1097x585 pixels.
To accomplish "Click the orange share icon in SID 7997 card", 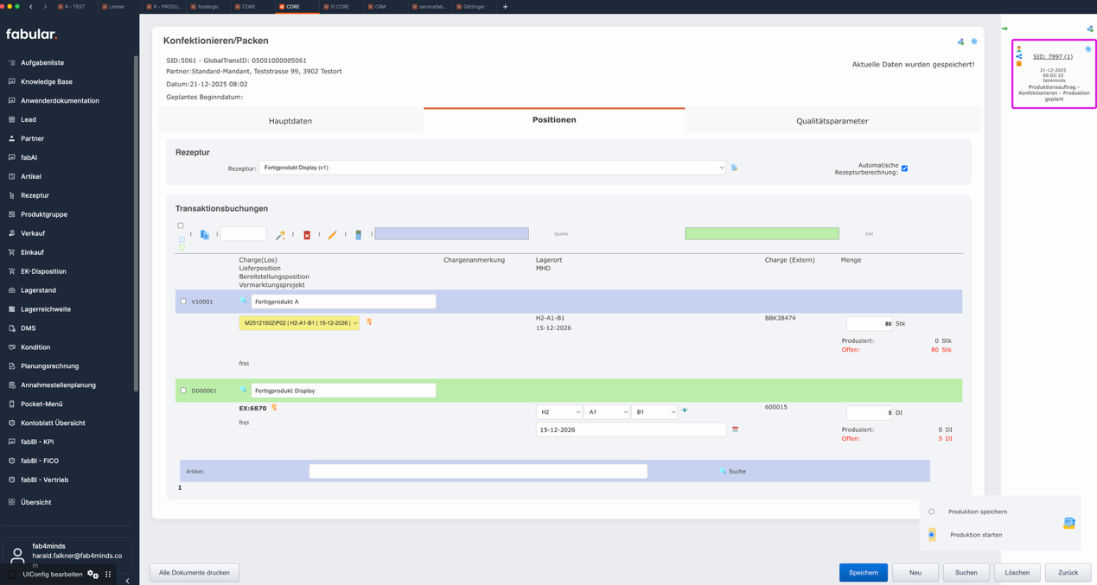I will click(1019, 56).
